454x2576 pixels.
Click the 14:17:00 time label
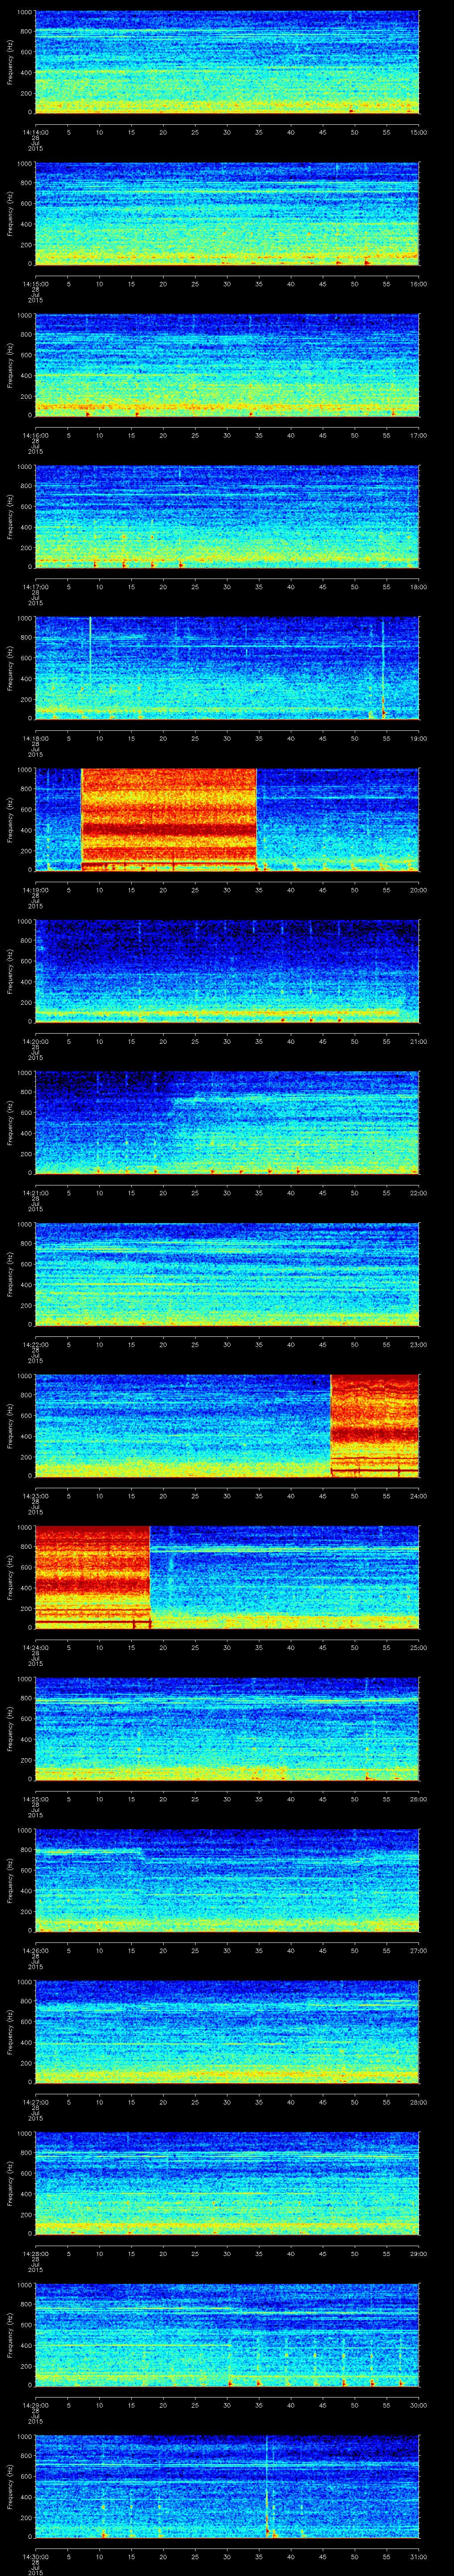coord(35,587)
